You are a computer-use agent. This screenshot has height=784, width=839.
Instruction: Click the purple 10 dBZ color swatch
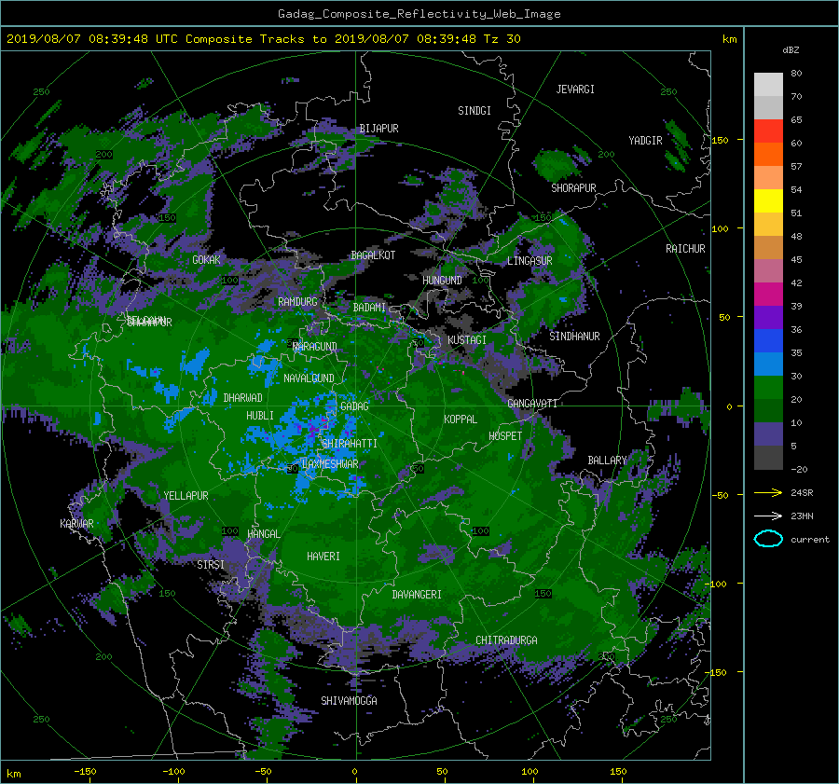(768, 434)
